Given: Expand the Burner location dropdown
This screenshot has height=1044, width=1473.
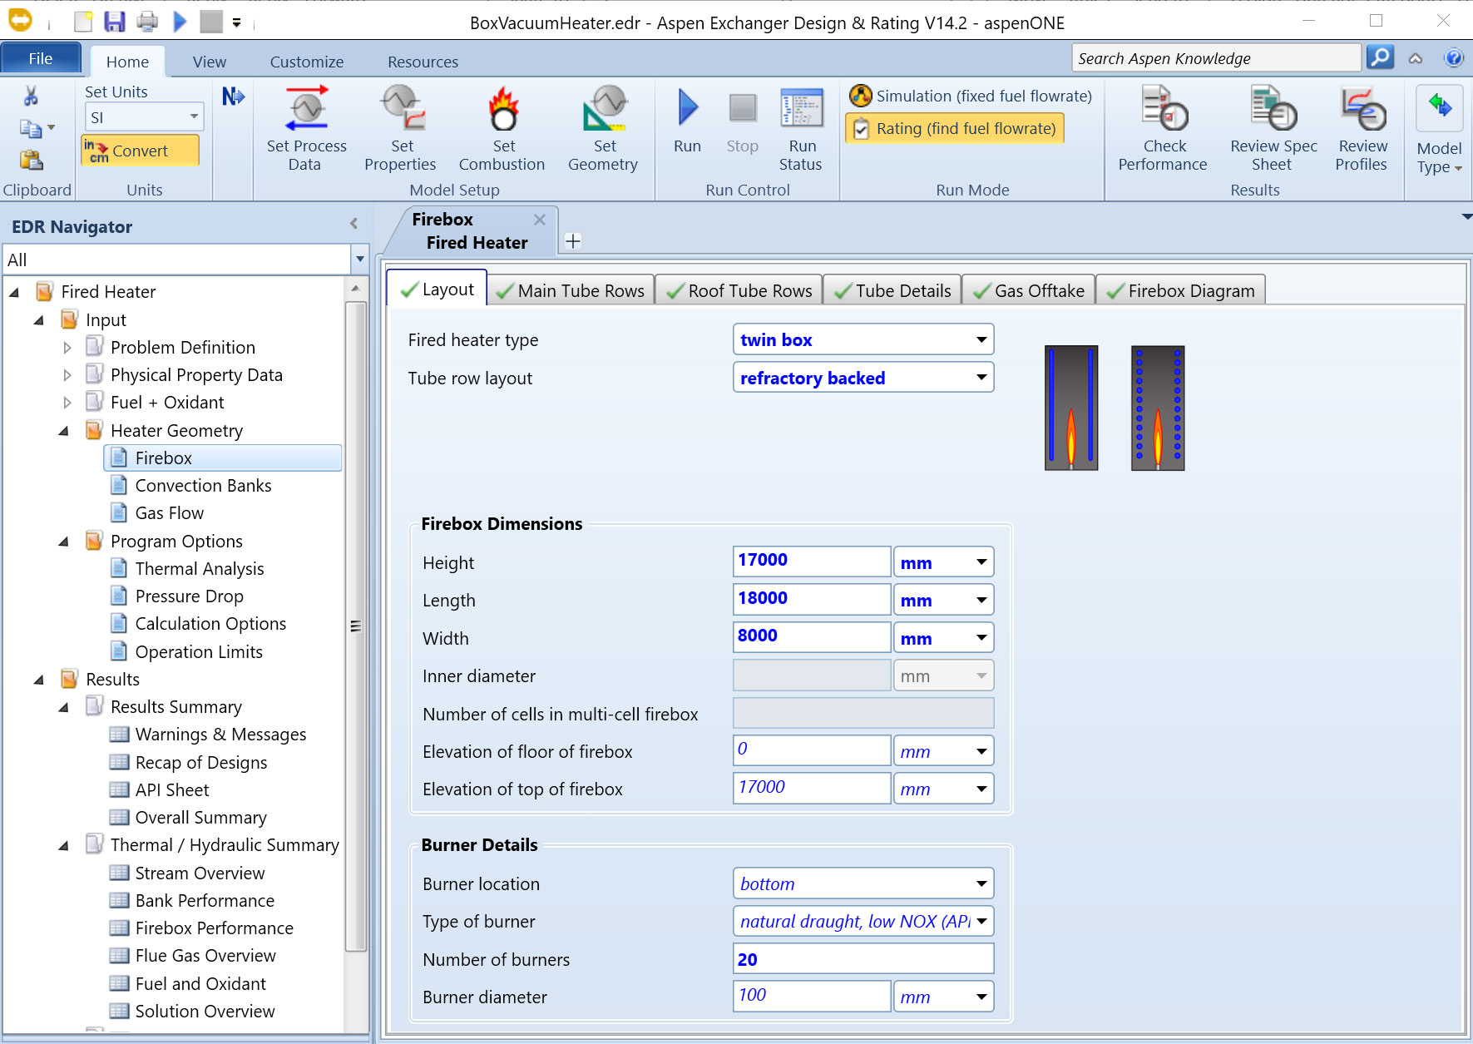Looking at the screenshot, I should 981,883.
